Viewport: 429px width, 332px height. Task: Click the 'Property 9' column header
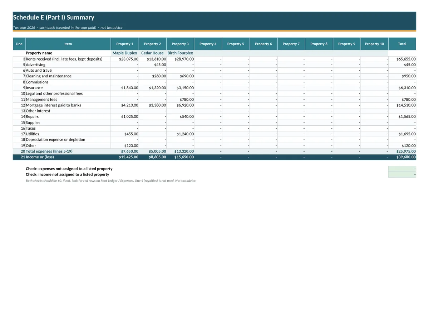pos(347,44)
